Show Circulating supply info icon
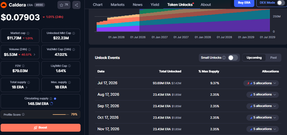This screenshot has height=135, width=287. pos(51,99)
